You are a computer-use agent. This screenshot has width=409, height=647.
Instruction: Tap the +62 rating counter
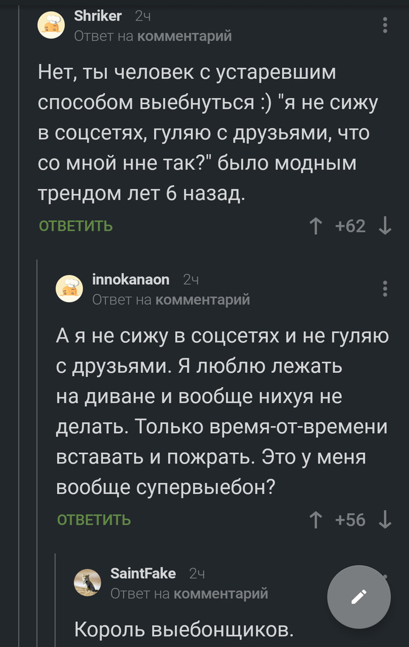click(x=351, y=226)
